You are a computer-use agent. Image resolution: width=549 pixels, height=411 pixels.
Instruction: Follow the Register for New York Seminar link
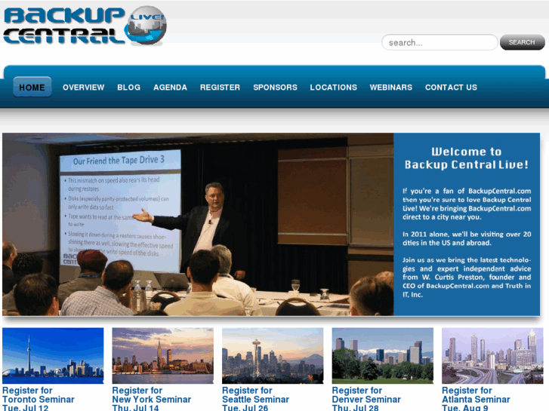[x=152, y=399]
